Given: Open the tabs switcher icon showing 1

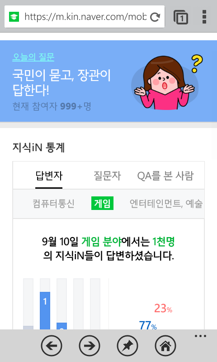Looking at the screenshot, I should 181,17.
